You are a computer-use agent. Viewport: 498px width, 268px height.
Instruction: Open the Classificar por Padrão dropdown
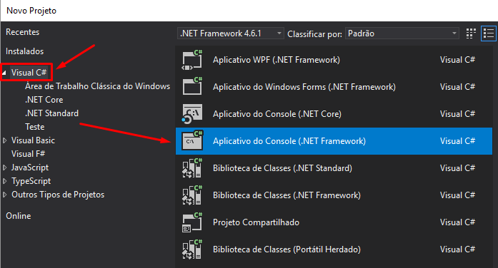pos(402,33)
